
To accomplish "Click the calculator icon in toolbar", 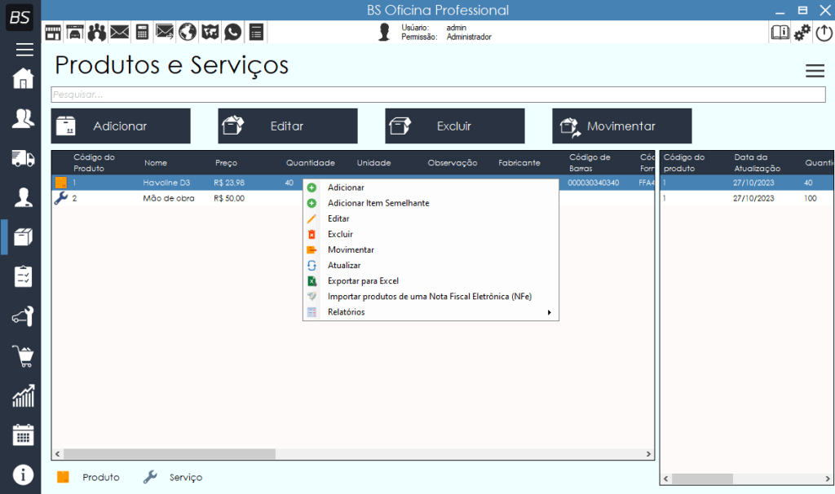I will (143, 32).
